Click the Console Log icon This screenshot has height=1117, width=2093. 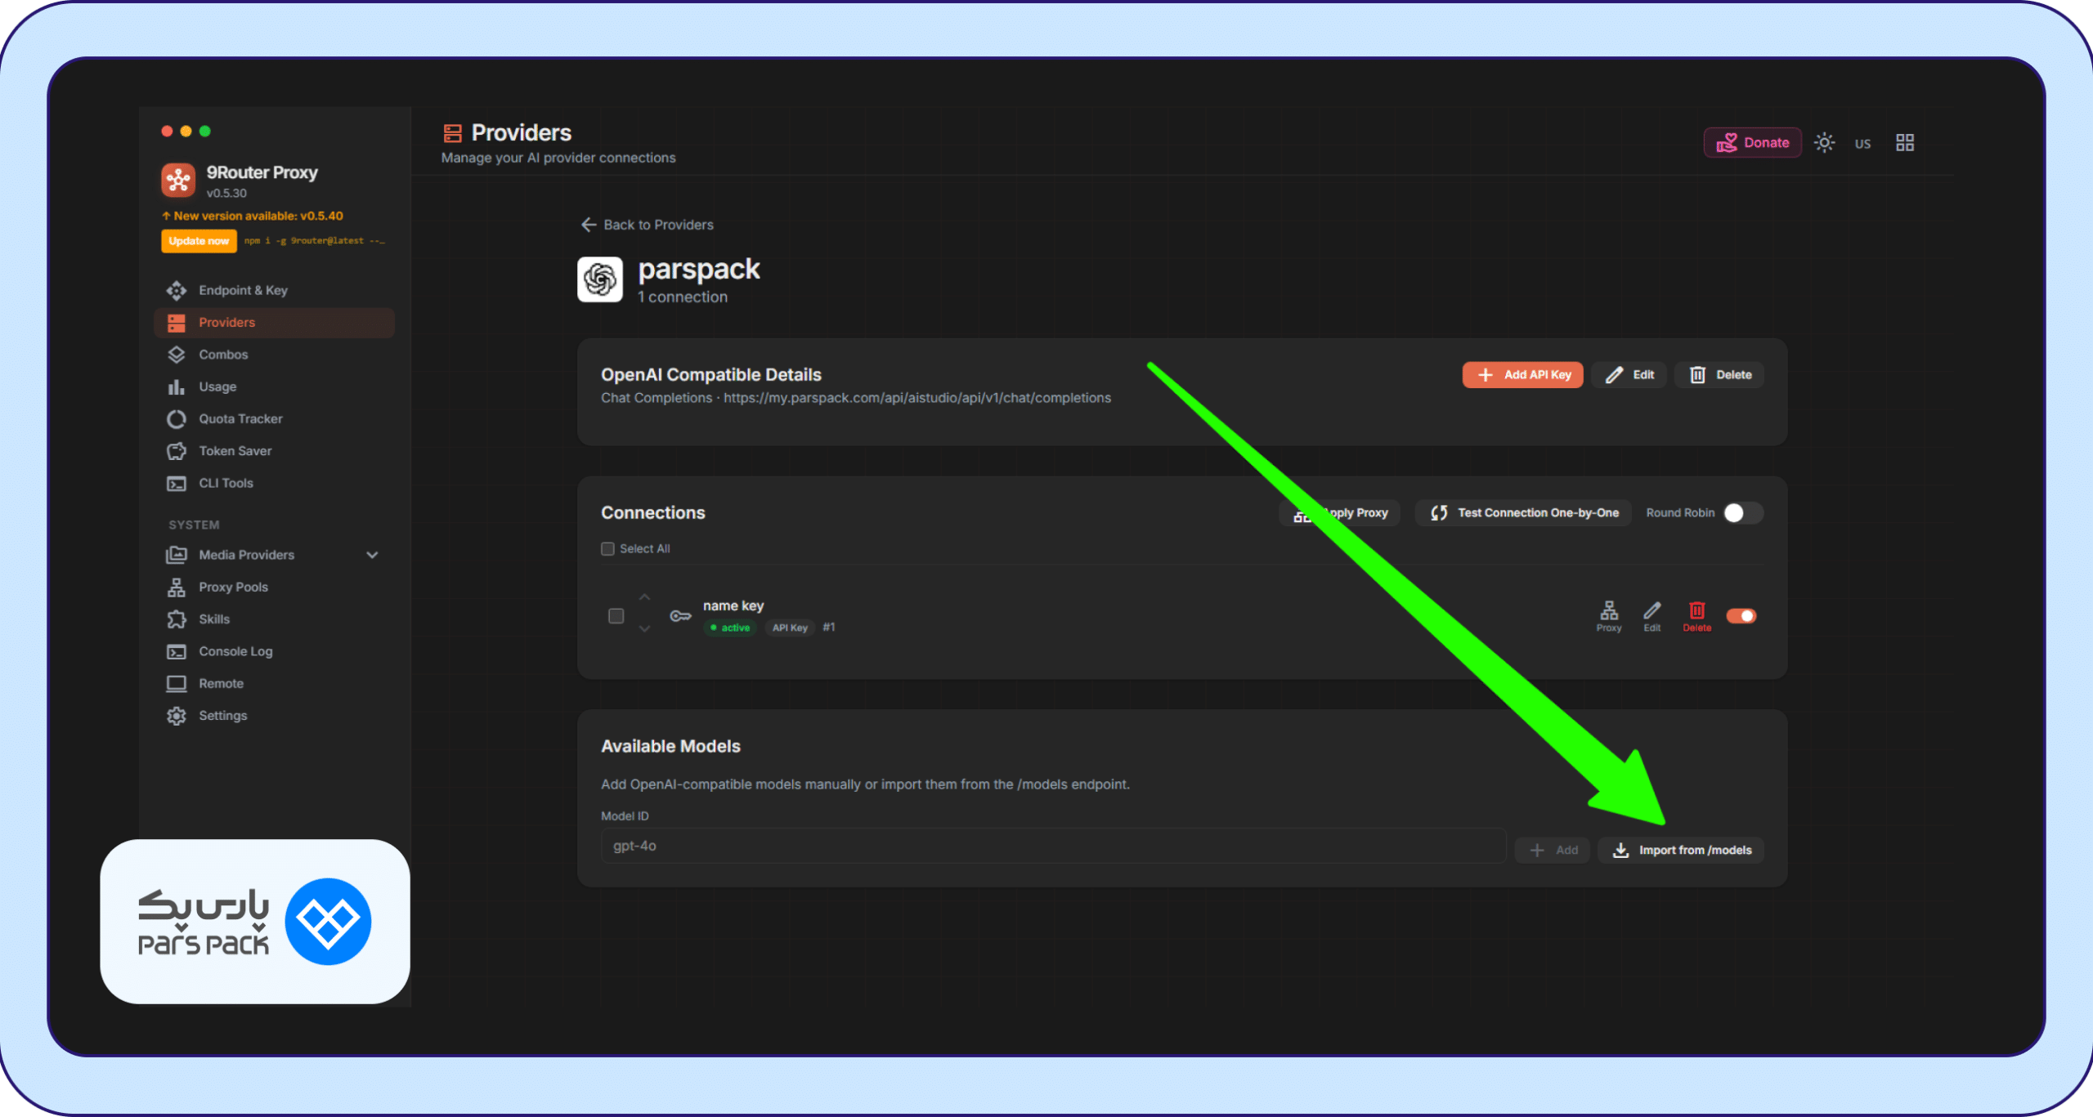coord(177,651)
